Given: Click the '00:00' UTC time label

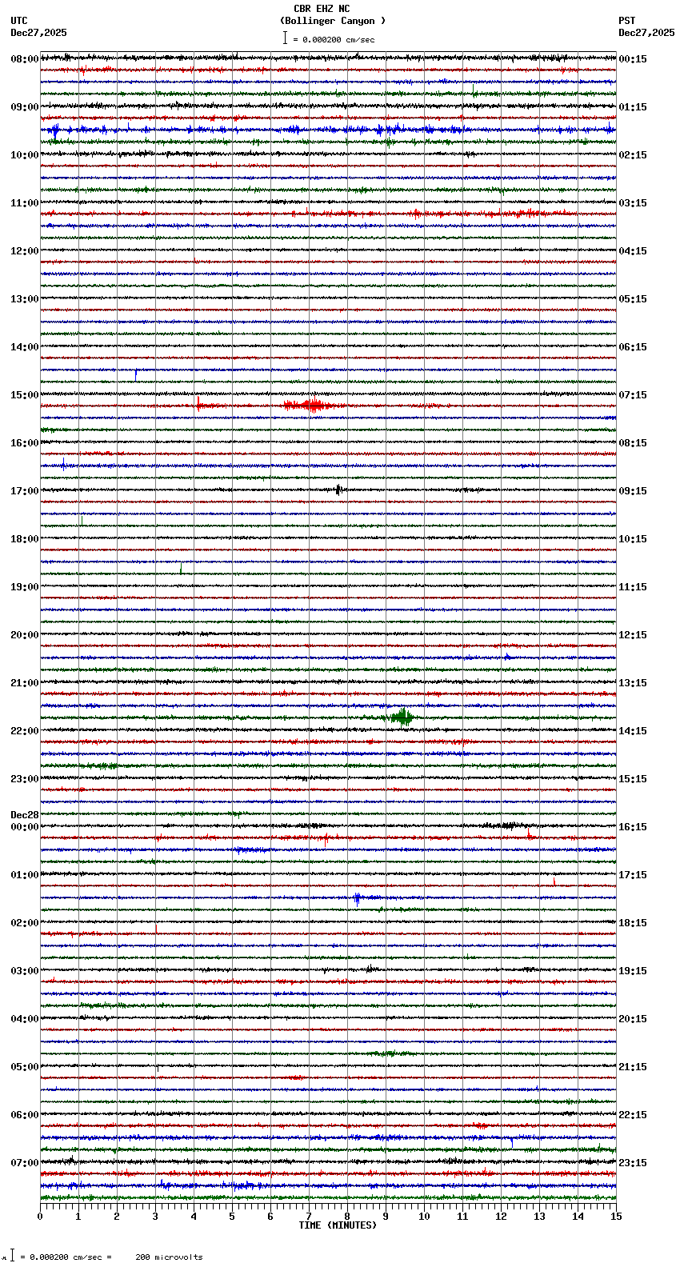Looking at the screenshot, I should pos(25,827).
